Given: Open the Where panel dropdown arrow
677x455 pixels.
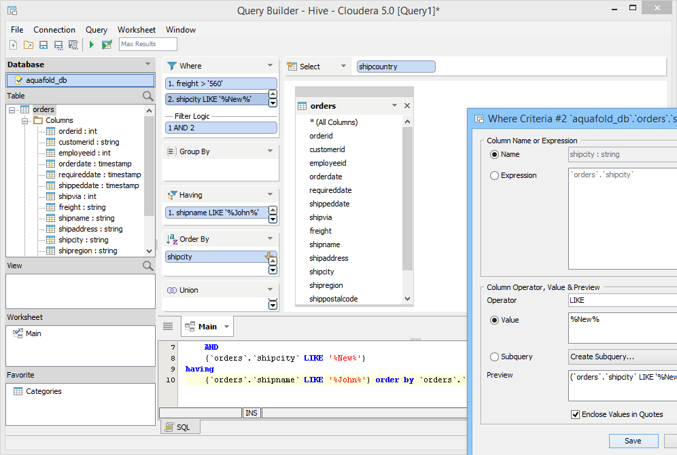Looking at the screenshot, I should 271,66.
